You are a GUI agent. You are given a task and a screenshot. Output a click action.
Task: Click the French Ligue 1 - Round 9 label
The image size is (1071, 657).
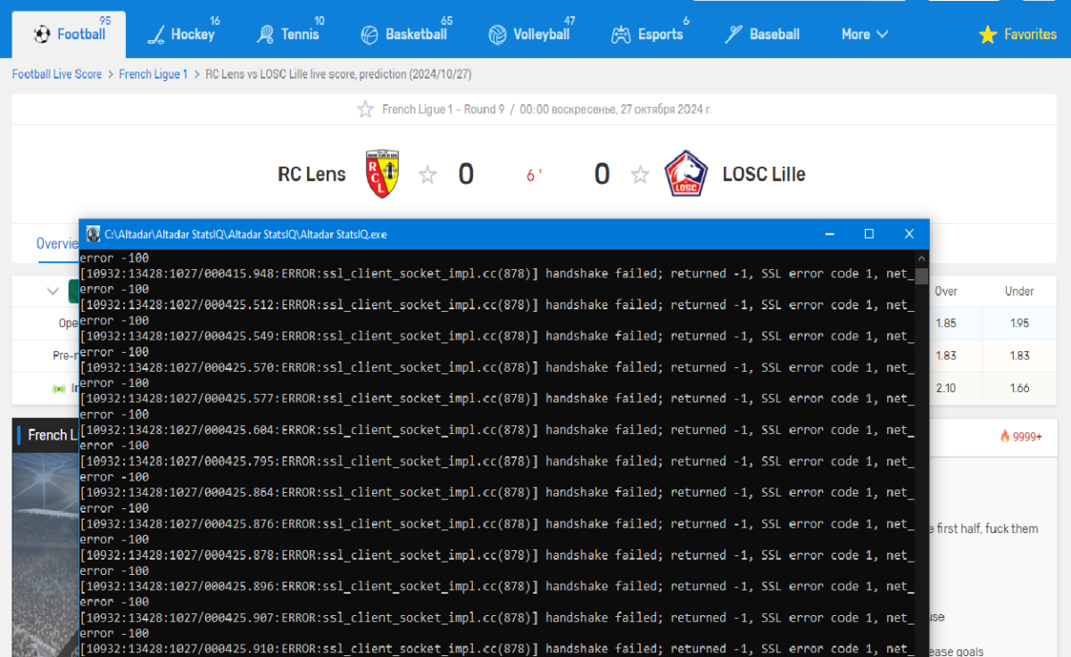click(x=443, y=110)
